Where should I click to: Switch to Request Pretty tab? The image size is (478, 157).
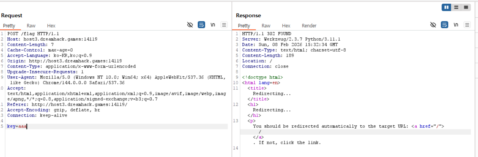click(9, 26)
